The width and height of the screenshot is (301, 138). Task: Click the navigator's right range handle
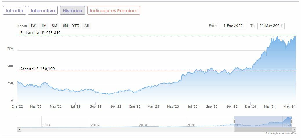pos(292,122)
